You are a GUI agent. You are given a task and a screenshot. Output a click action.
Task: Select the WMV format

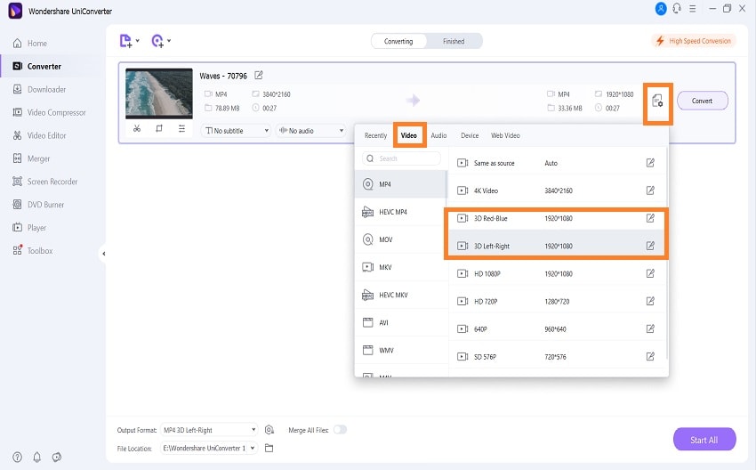coord(401,351)
